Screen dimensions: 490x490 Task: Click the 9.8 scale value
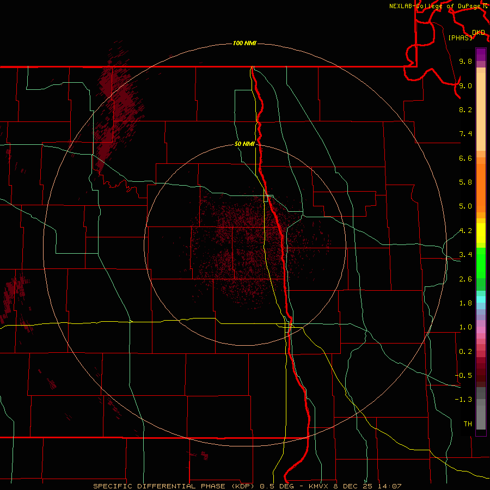[x=465, y=61]
